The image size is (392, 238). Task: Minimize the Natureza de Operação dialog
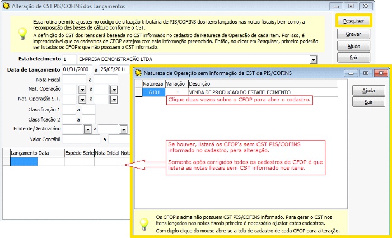pyautogui.click(x=351, y=73)
